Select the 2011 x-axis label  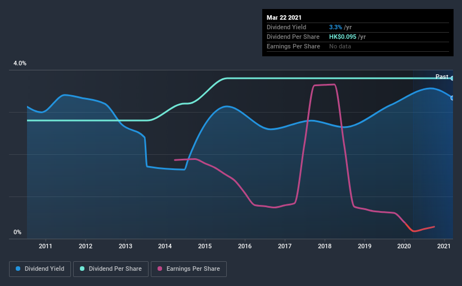click(x=46, y=246)
